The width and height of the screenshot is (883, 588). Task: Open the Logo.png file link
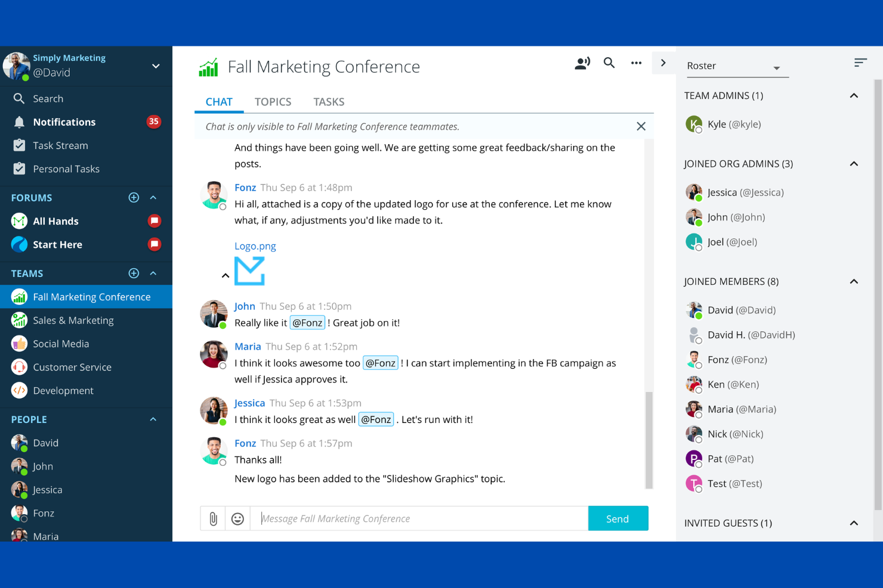pyautogui.click(x=255, y=245)
